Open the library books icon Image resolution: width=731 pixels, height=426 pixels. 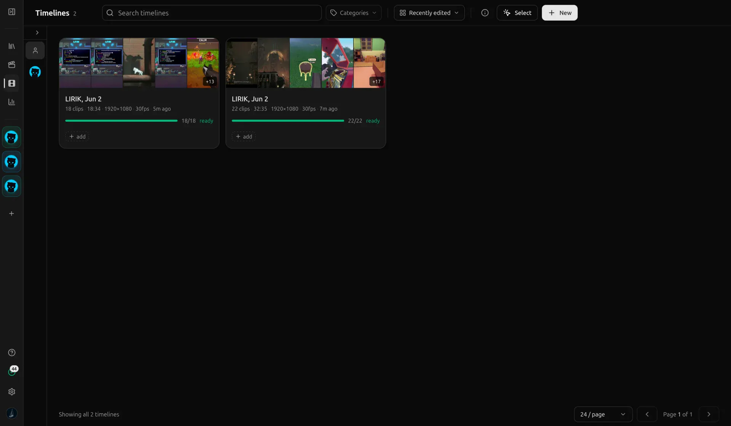12,46
